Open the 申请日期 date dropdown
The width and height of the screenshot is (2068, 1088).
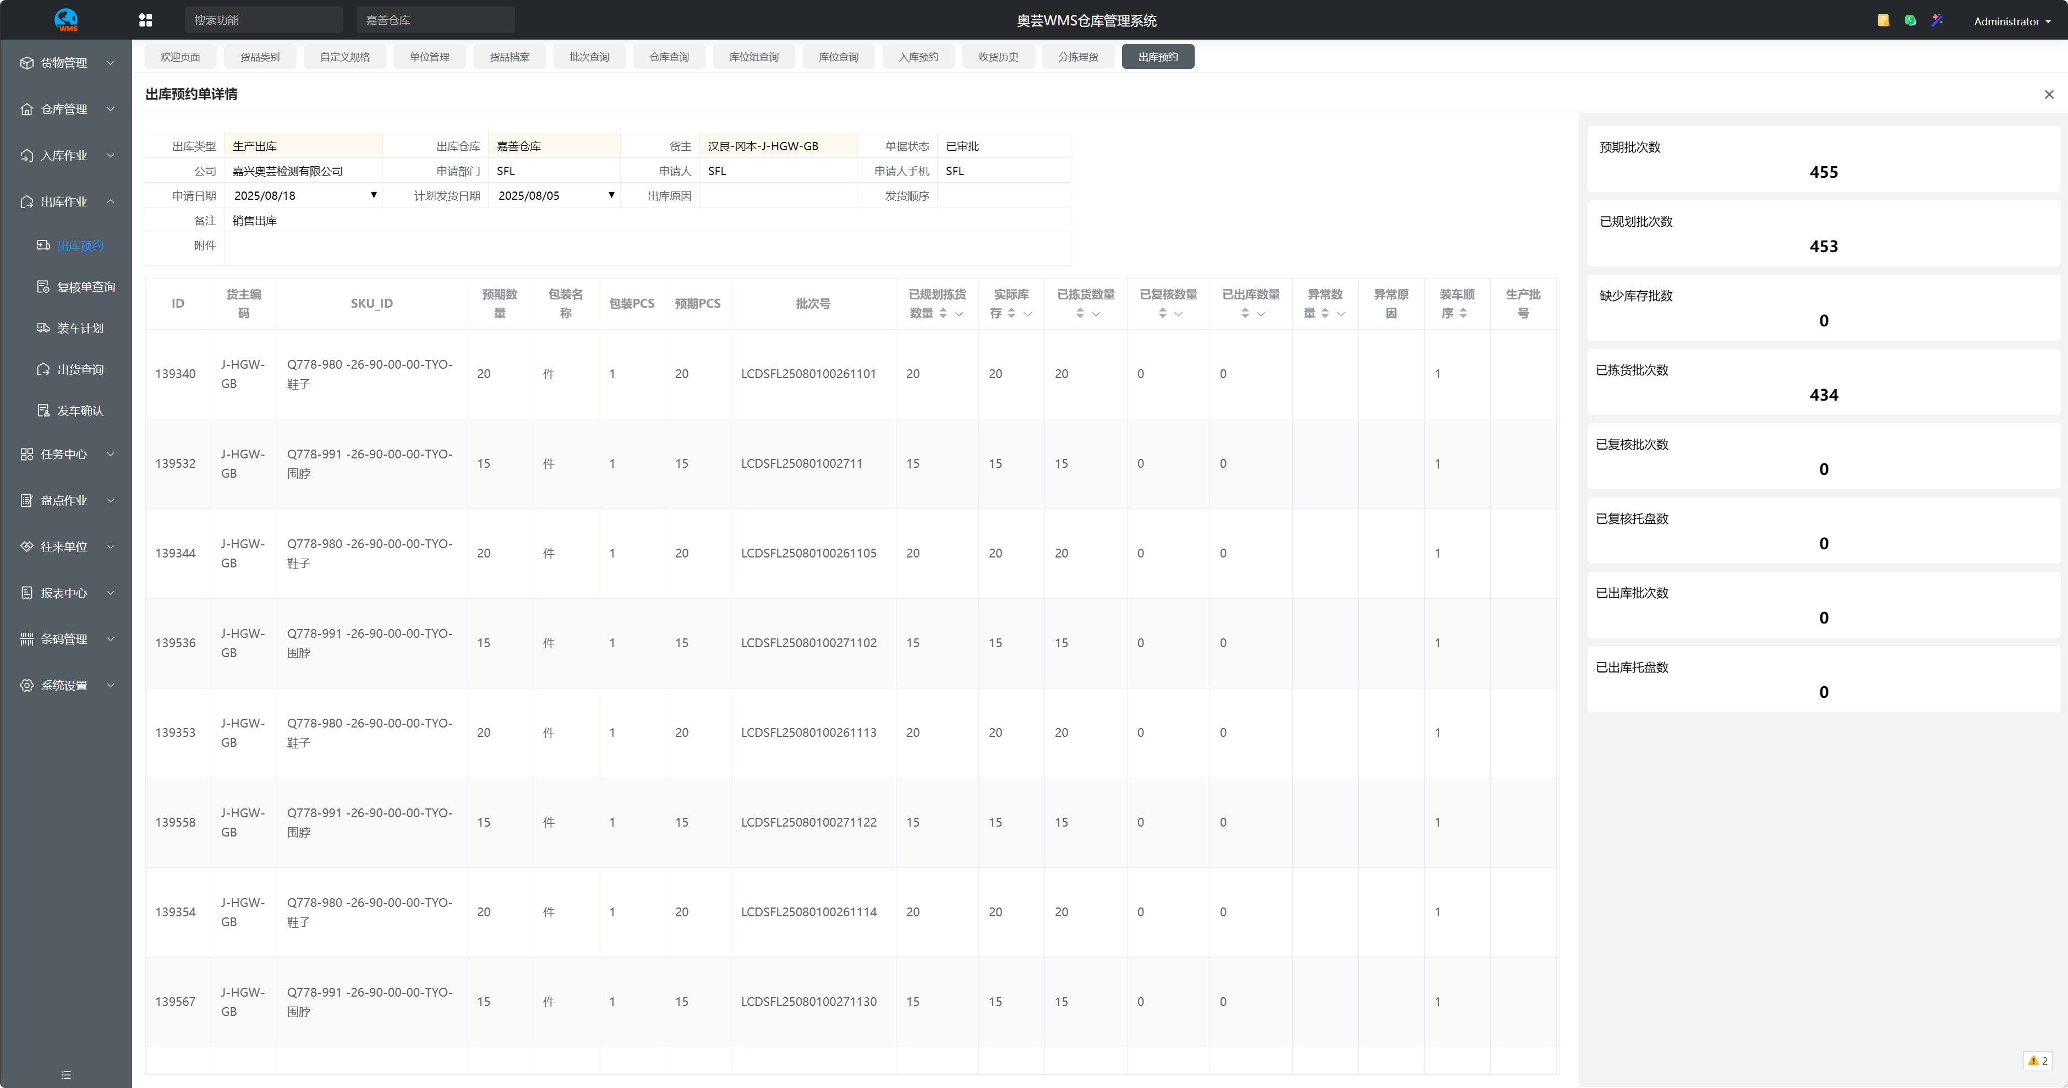click(373, 195)
